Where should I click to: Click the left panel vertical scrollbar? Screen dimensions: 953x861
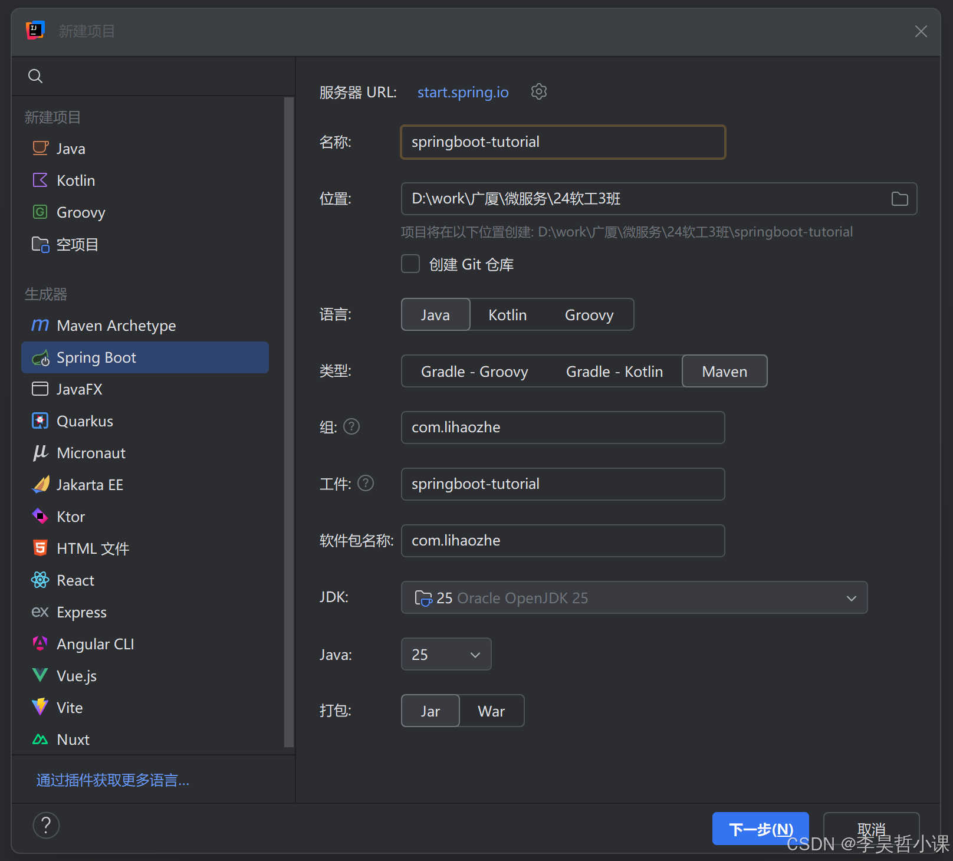pyautogui.click(x=288, y=422)
